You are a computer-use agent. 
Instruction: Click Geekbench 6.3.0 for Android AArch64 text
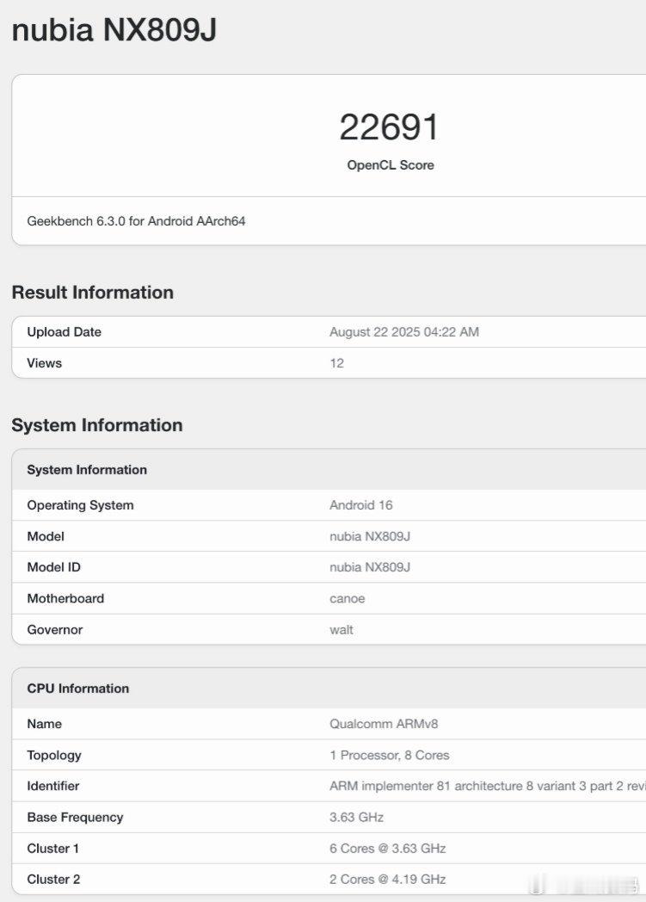(136, 221)
